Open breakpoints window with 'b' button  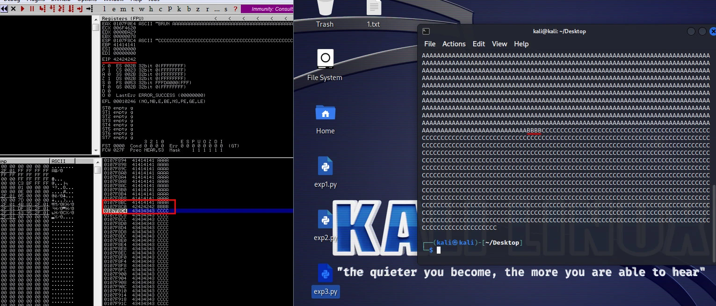point(188,9)
